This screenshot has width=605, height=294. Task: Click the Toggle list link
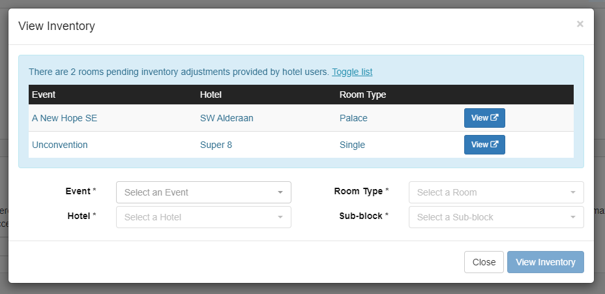[x=352, y=72]
